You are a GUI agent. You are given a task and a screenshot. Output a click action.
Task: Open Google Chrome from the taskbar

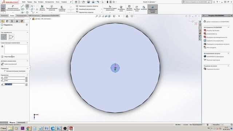[x=28, y=128]
